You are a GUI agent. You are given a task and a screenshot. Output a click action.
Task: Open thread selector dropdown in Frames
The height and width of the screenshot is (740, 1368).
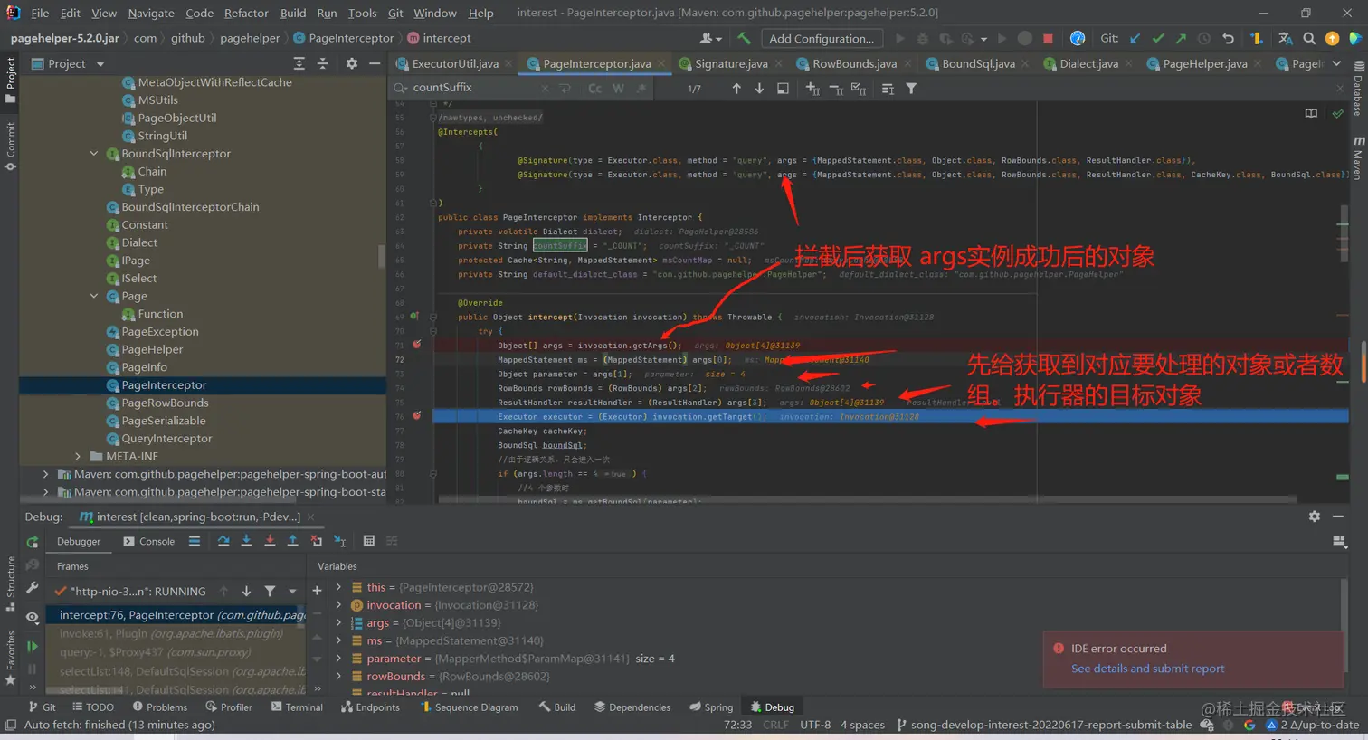(292, 591)
